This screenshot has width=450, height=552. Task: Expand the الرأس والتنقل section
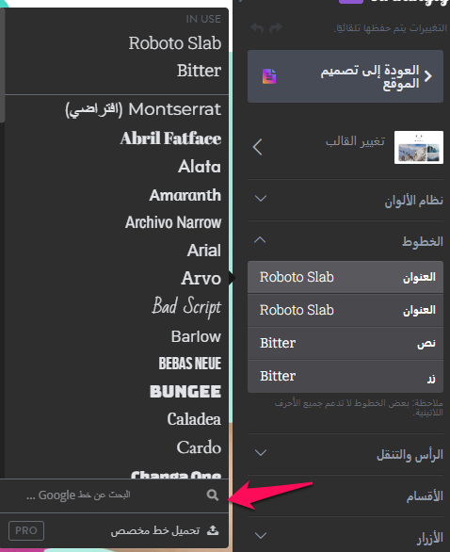pyautogui.click(x=346, y=454)
